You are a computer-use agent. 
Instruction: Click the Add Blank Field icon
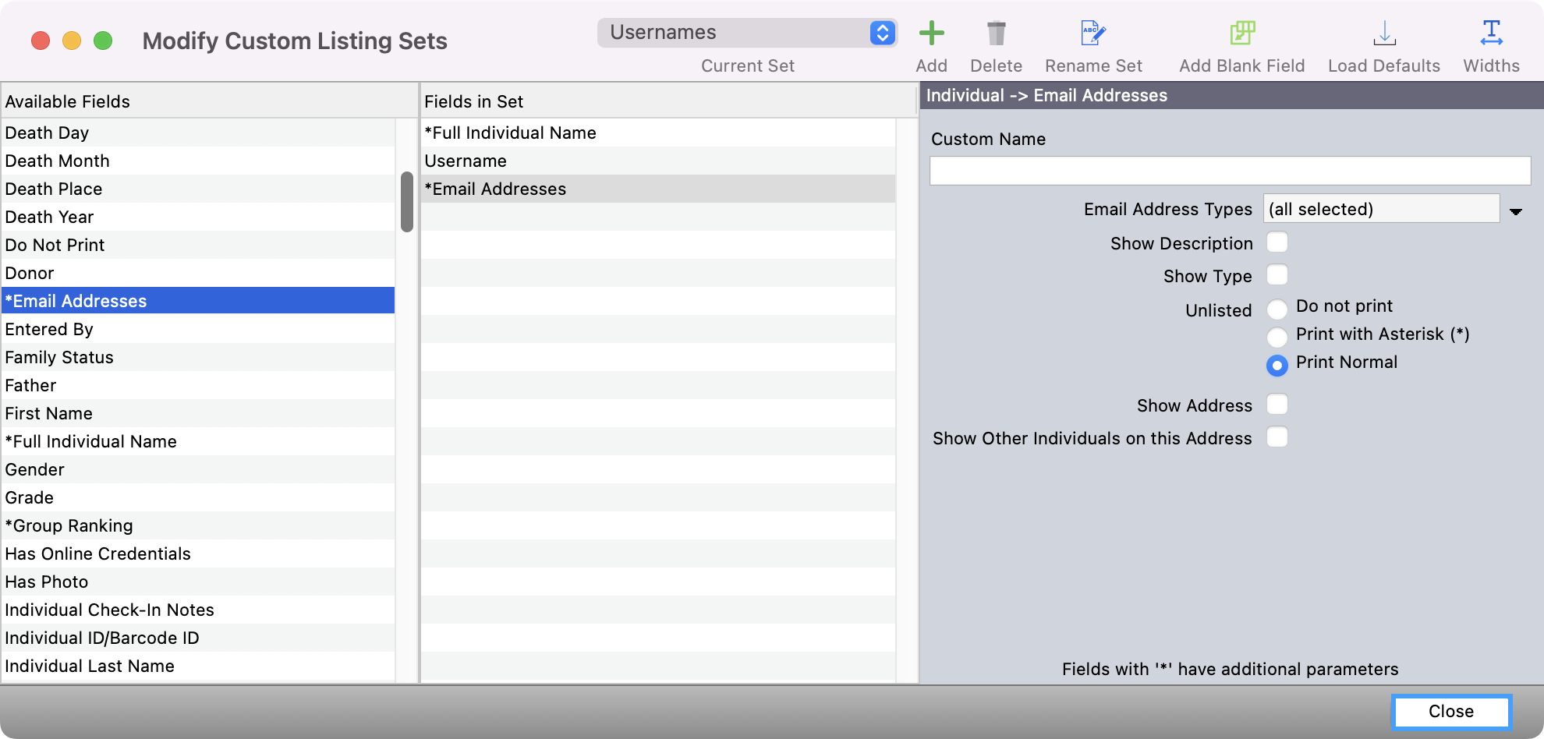coord(1241,34)
